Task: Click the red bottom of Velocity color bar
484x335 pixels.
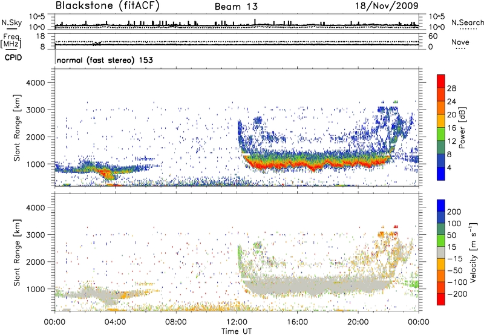Action: 441,299
